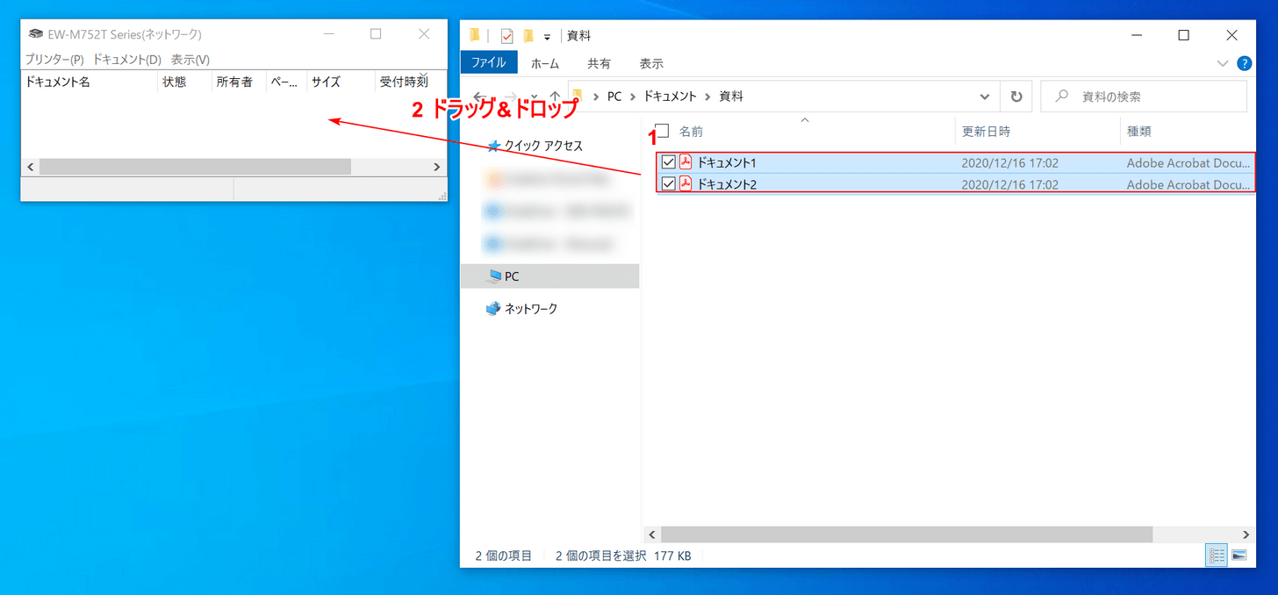
Task: Click the ドキュメント1 PDF file icon
Action: point(686,162)
